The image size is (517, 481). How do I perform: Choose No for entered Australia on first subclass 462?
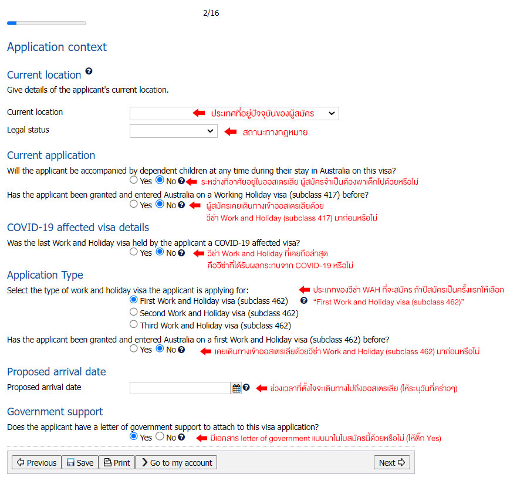160,348
